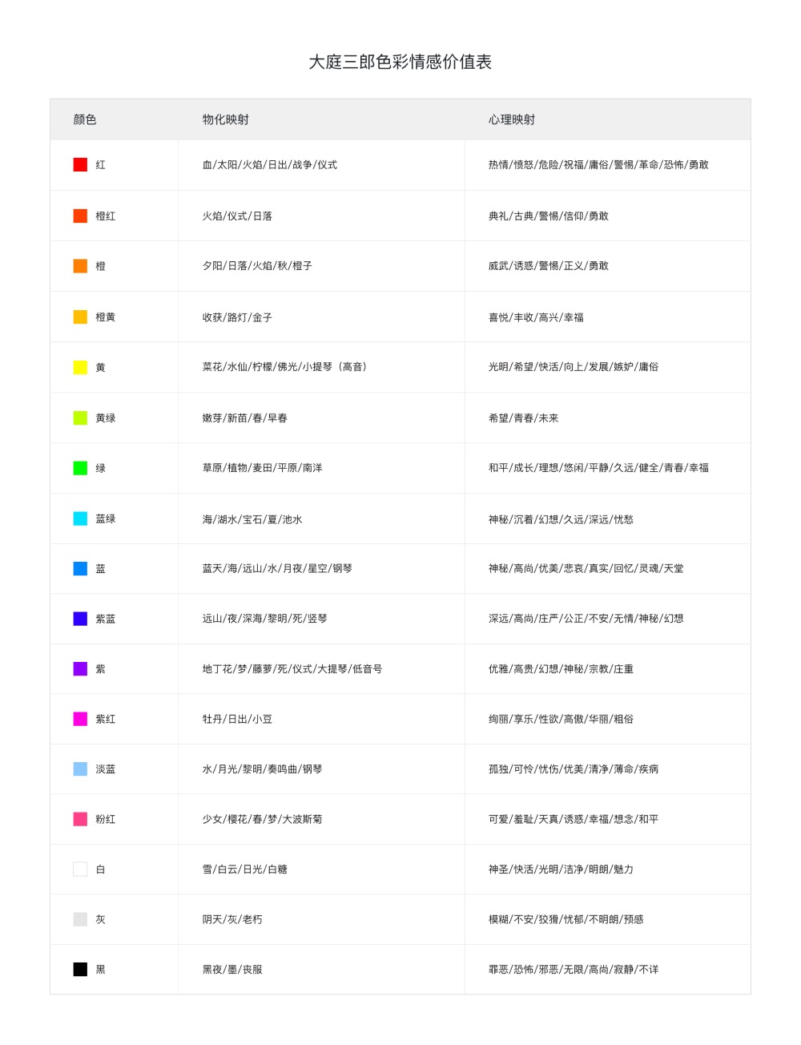Viewport: 801px width, 1045px height.
Task: Click the cell 典礼/古典/警惕/信仰/勇敢
Action: coord(607,216)
